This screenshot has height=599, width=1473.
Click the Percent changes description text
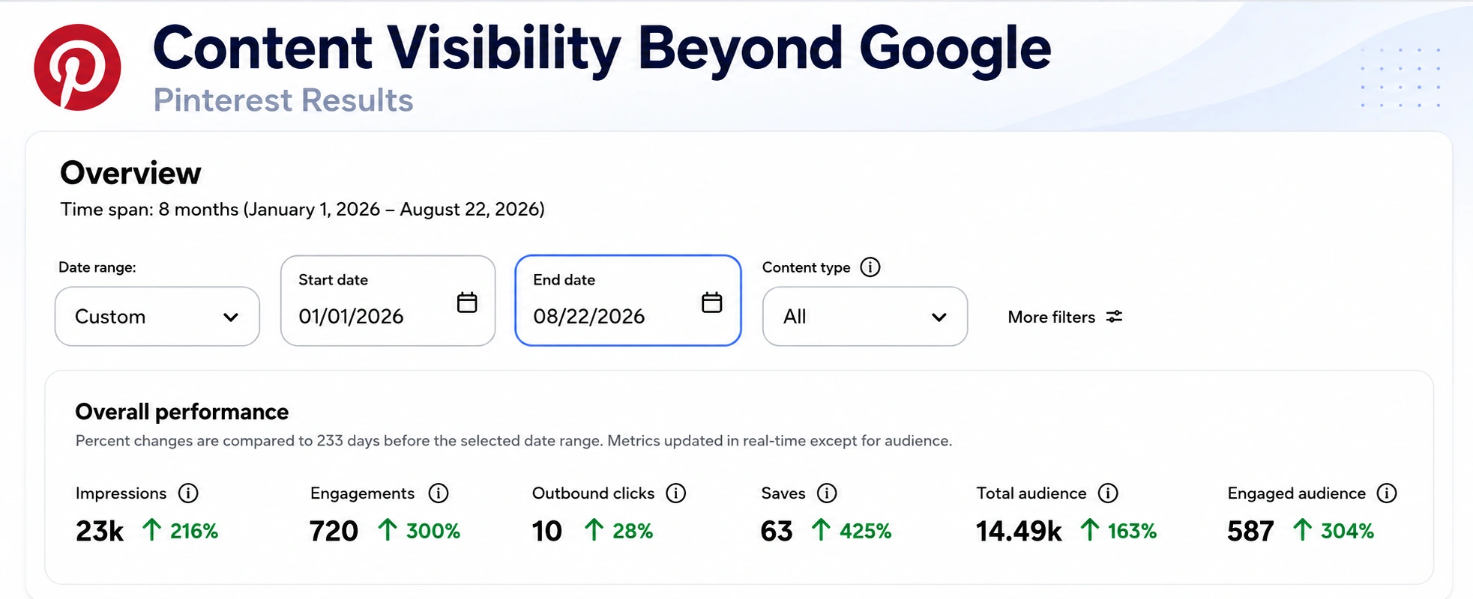coord(513,441)
